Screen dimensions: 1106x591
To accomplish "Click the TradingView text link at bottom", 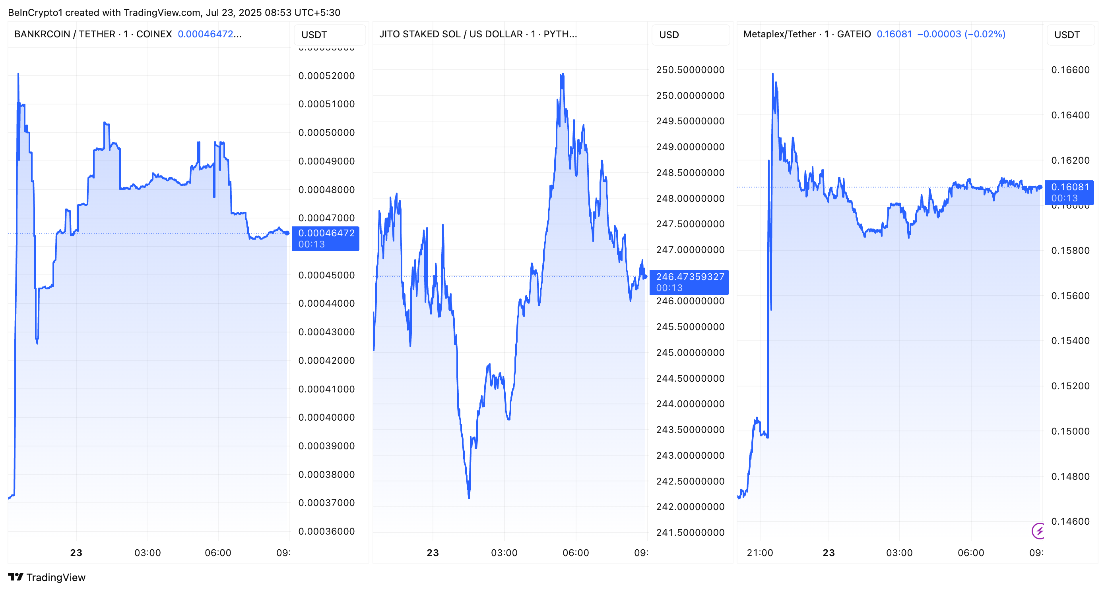I will (56, 577).
